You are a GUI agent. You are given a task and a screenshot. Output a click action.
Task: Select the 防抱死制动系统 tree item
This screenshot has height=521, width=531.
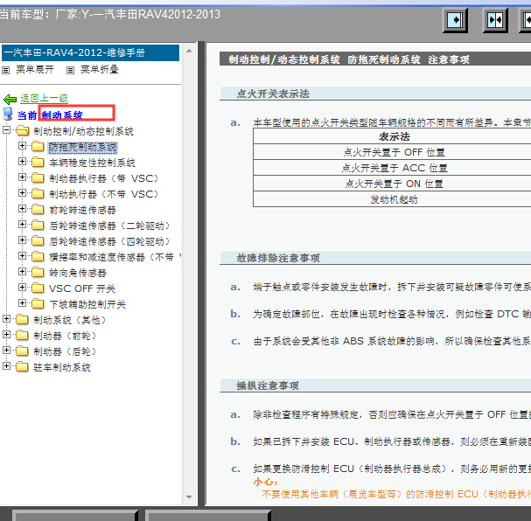coord(82,147)
